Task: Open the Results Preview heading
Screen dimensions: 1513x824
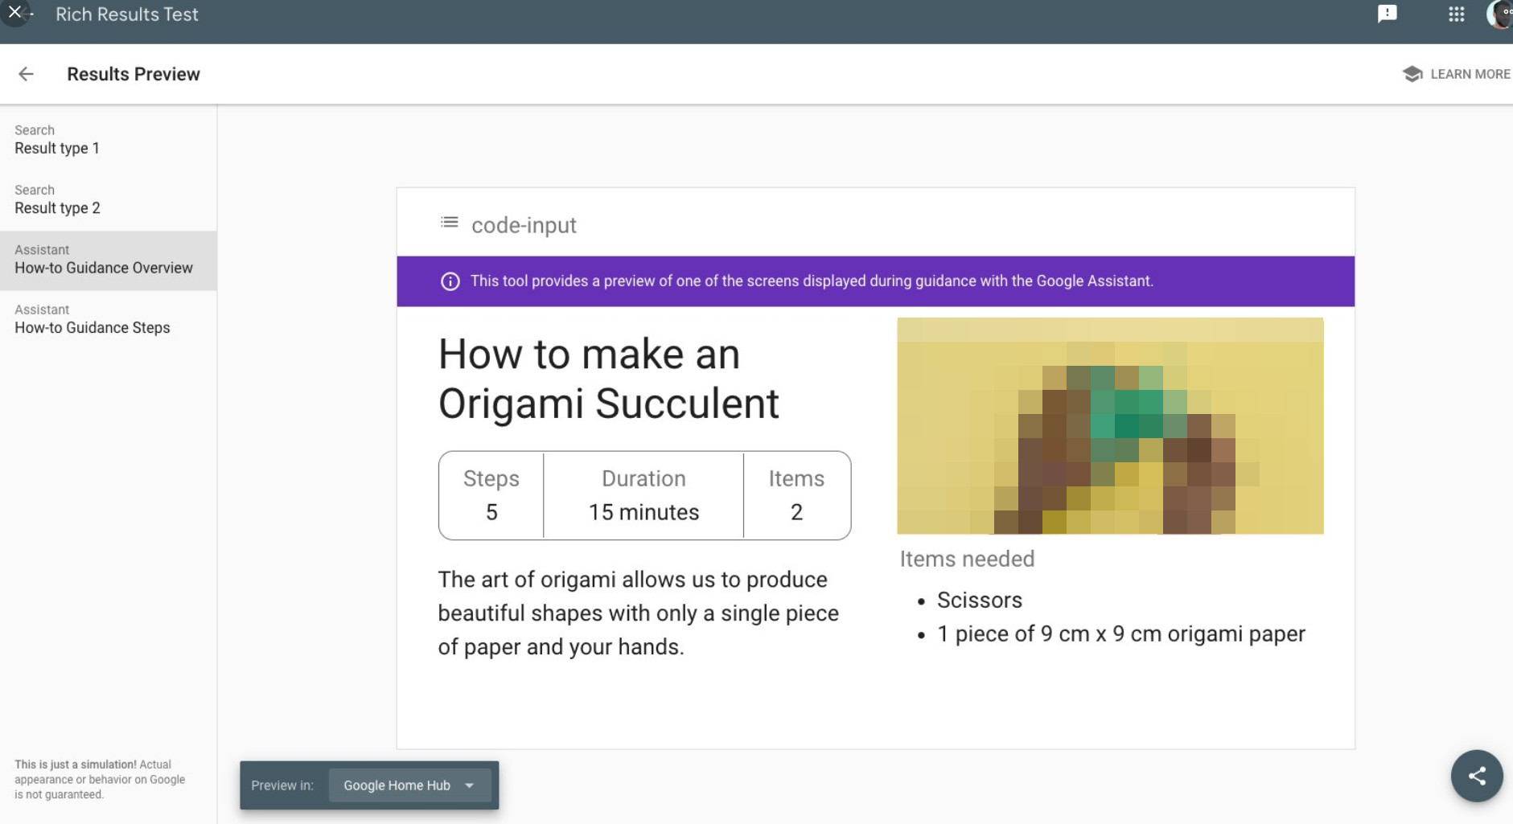Action: pyautogui.click(x=134, y=73)
